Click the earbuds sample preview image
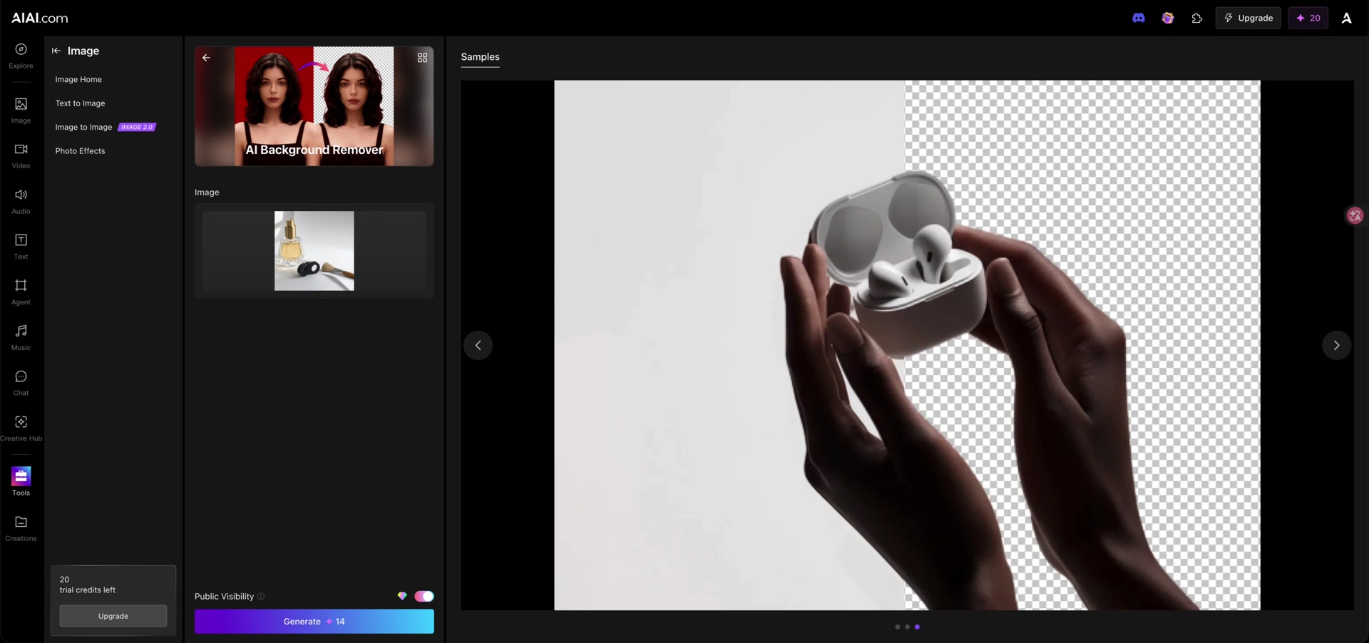Screen dimensions: 1369x643 click(907, 345)
